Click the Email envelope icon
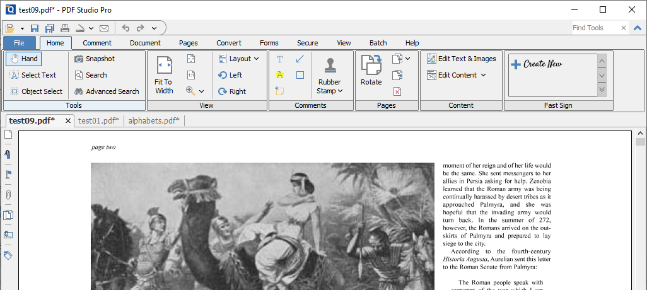Viewport: 647px width, 290px height. tap(105, 28)
